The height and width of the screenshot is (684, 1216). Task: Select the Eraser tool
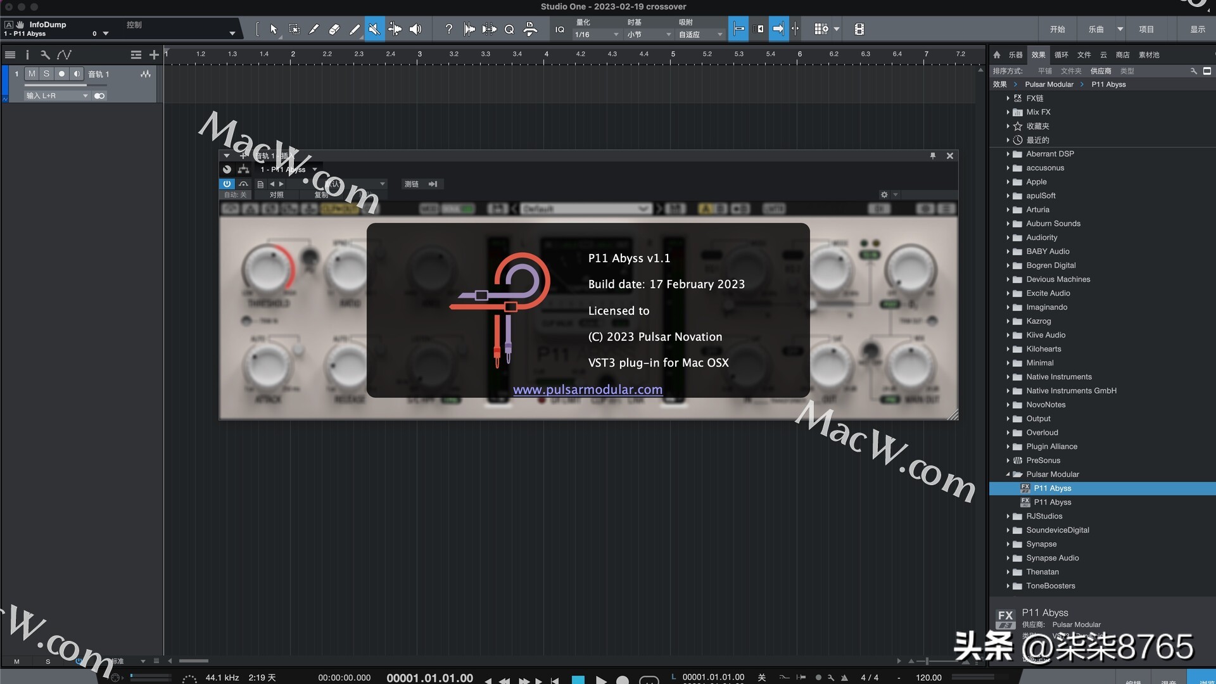click(334, 28)
